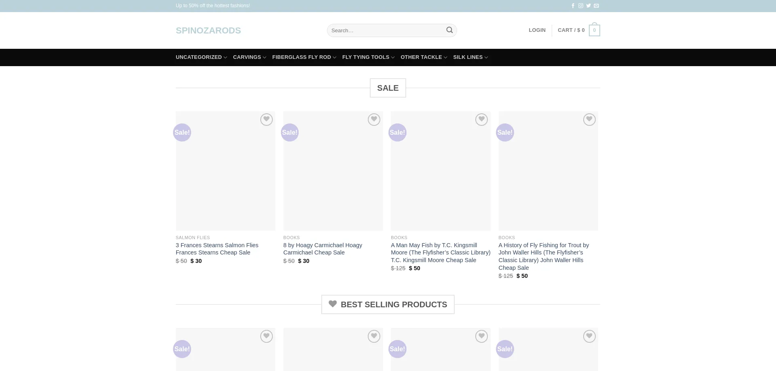Screen dimensions: 776x371
Task: Add A Man May Fish book to wishlist
Action: pos(481,119)
